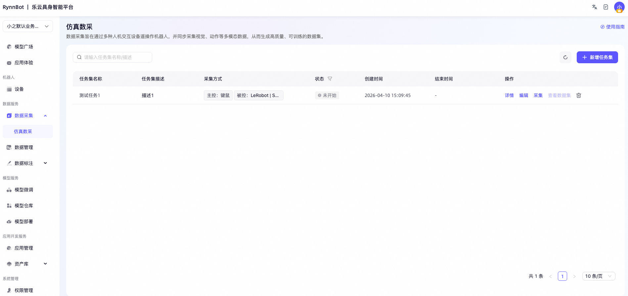
Task: Open the 小之默认业务 workspace dropdown
Action: (x=28, y=26)
